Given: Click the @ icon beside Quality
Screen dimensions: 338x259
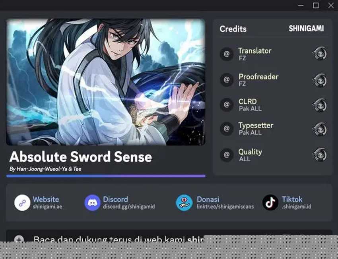Looking at the screenshot, I should pos(227,155).
